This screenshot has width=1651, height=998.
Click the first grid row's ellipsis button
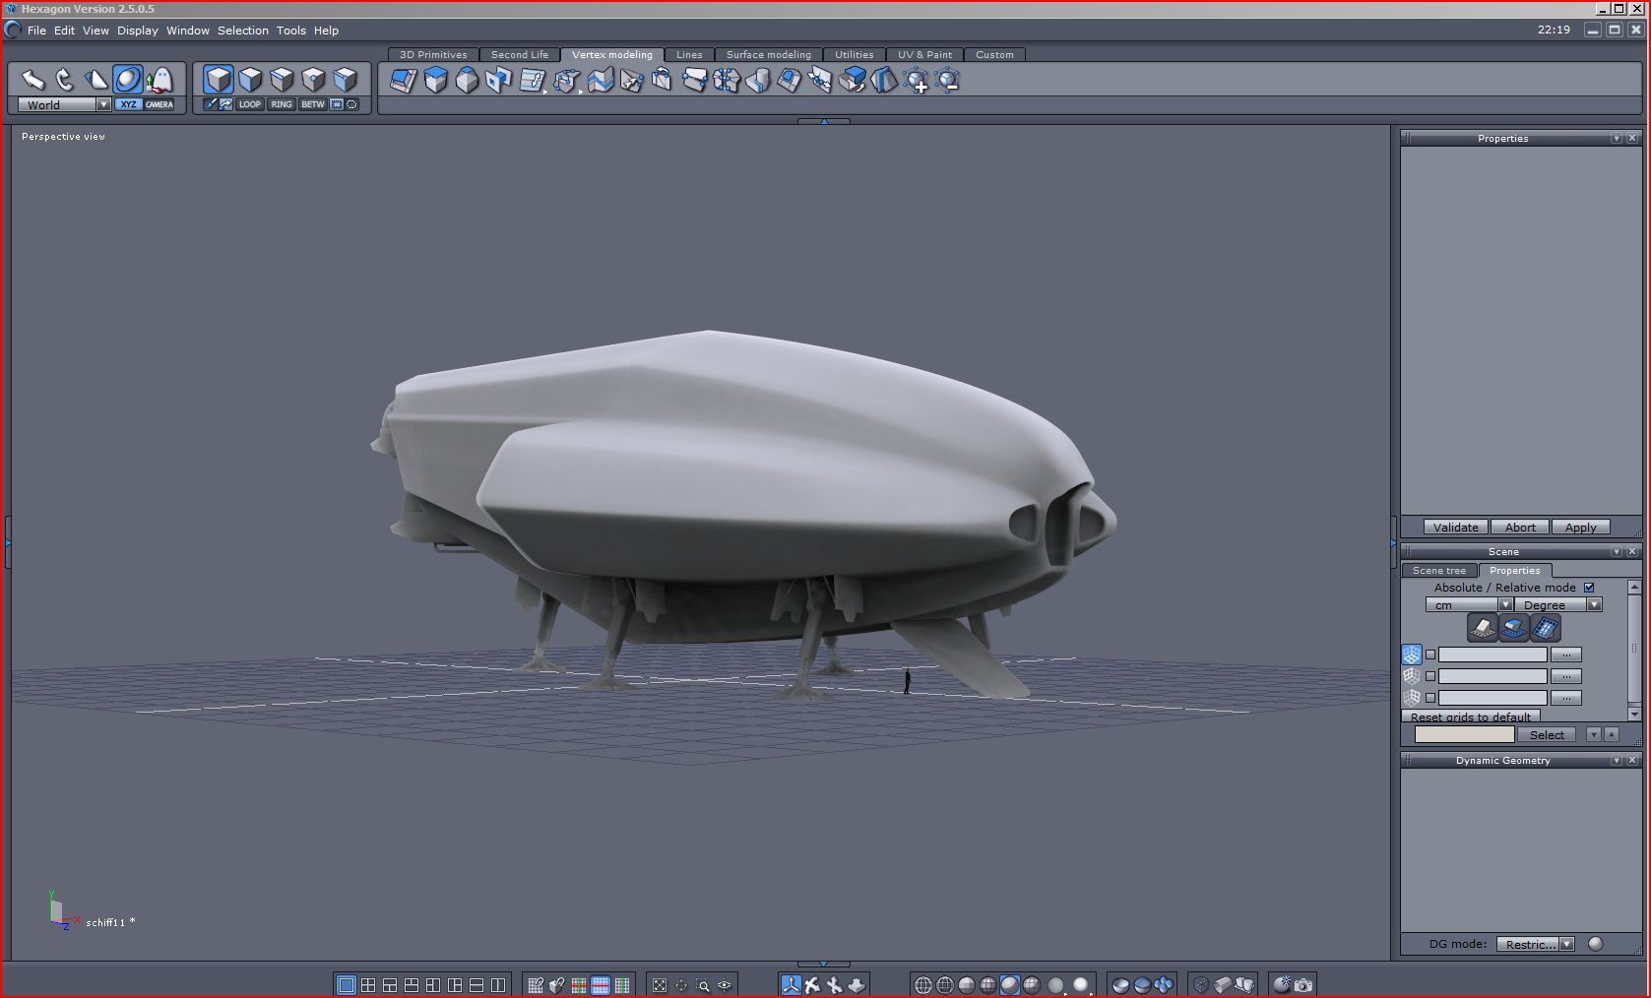coord(1566,655)
